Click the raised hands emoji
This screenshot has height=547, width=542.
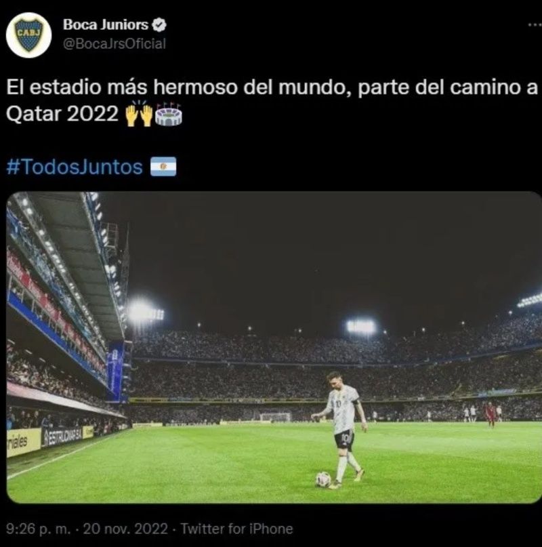point(139,114)
